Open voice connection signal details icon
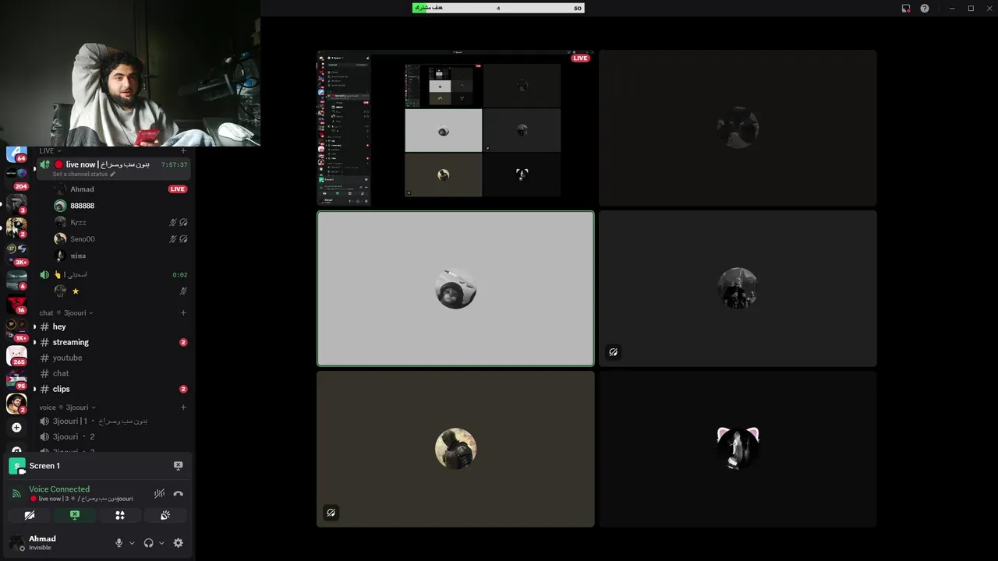 point(16,493)
